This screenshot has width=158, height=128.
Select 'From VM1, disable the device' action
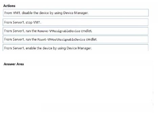(x=76, y=13)
